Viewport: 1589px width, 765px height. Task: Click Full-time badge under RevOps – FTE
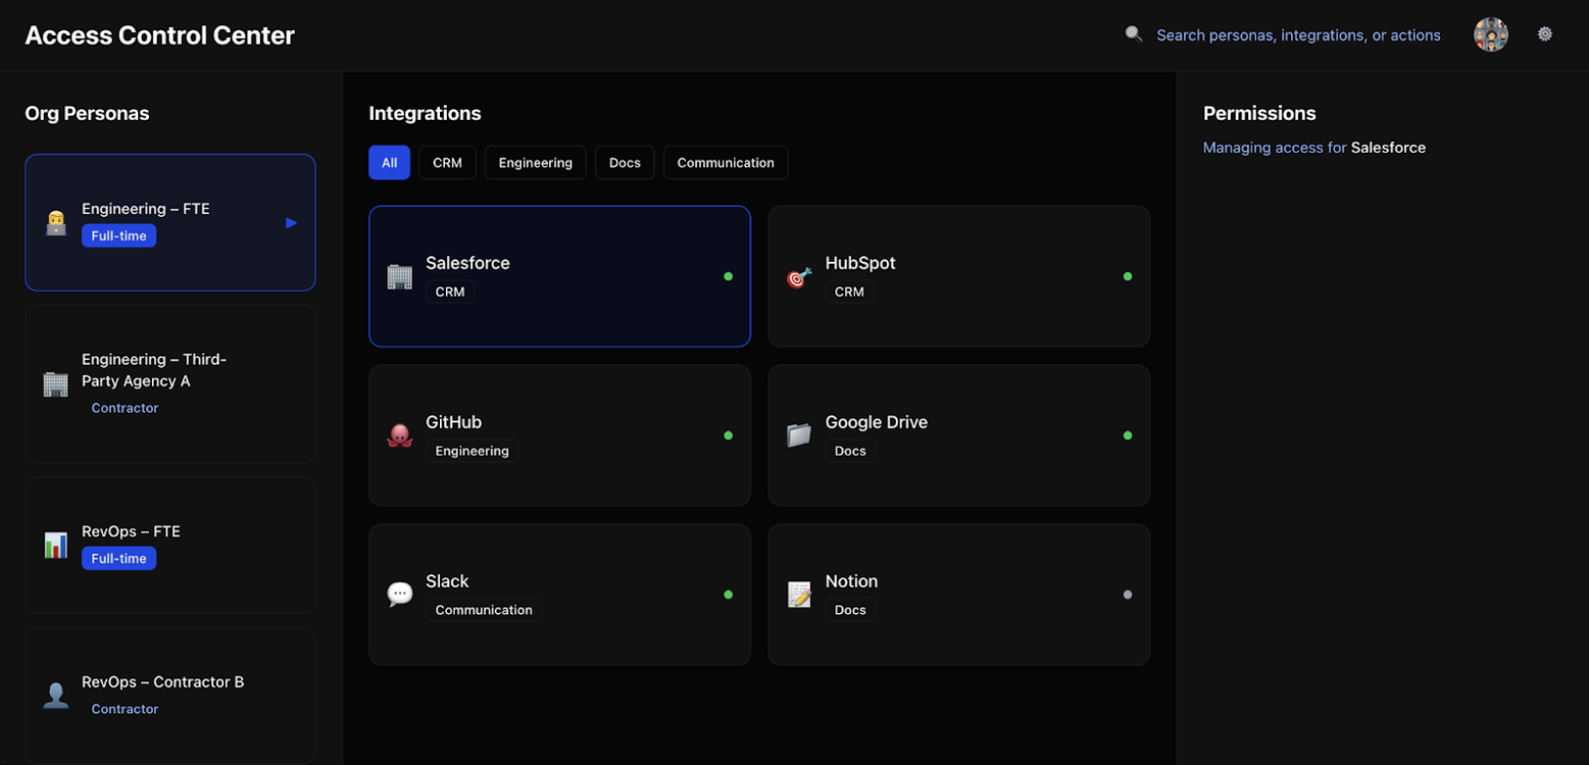[x=119, y=559]
